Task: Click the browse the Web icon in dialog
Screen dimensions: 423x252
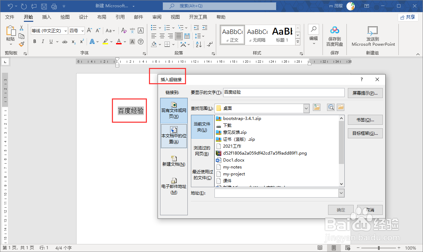Action: (331, 107)
